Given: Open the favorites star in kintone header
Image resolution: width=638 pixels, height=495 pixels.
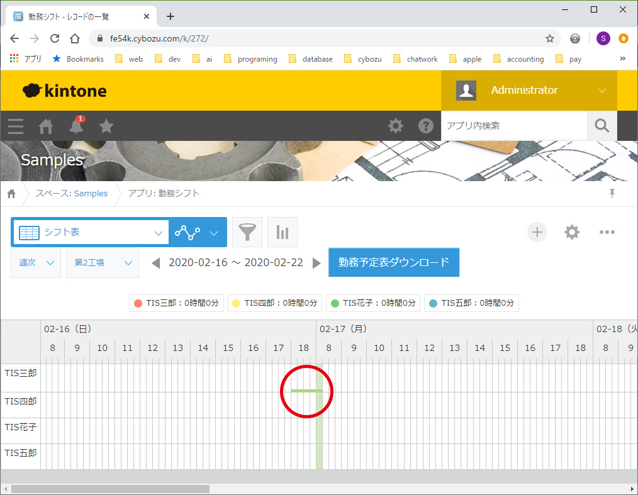Looking at the screenshot, I should pos(106,126).
